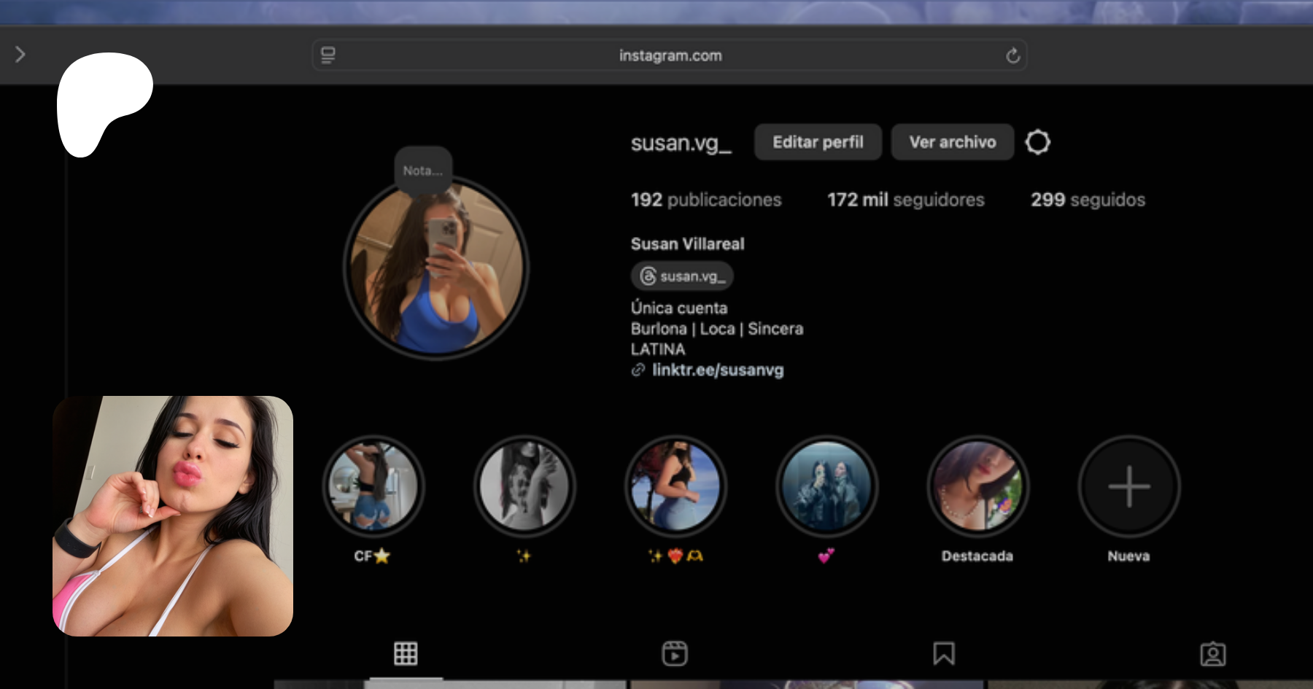This screenshot has width=1313, height=689.
Task: Open the CF star story highlight
Action: click(373, 486)
